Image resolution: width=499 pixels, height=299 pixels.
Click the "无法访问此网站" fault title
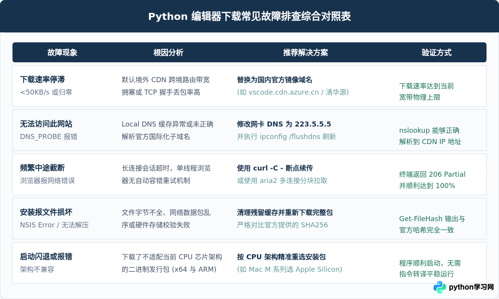click(x=46, y=124)
